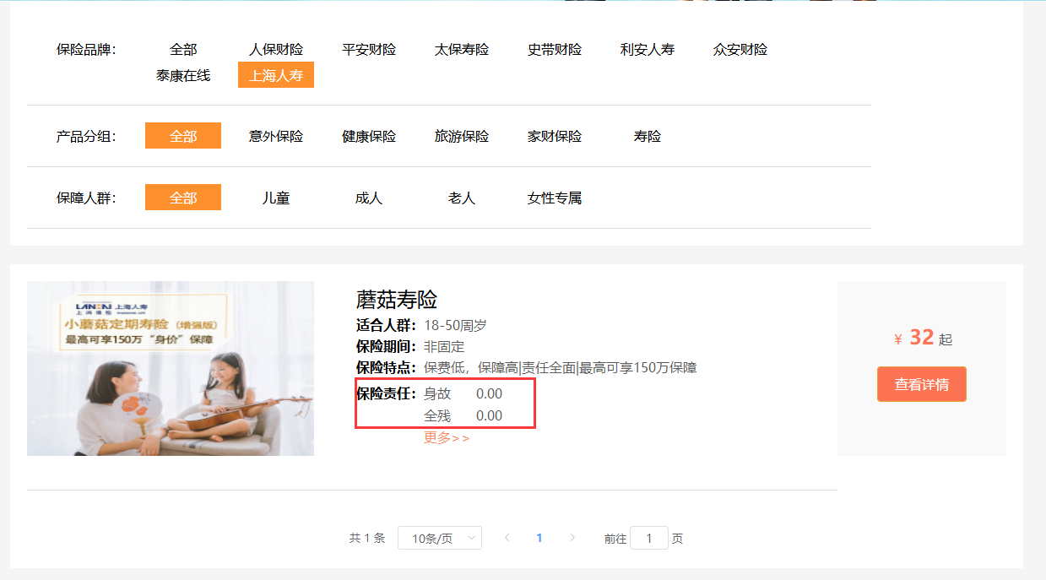Open the 10条/页 page size dropdown
Image resolution: width=1046 pixels, height=580 pixels.
[x=440, y=538]
